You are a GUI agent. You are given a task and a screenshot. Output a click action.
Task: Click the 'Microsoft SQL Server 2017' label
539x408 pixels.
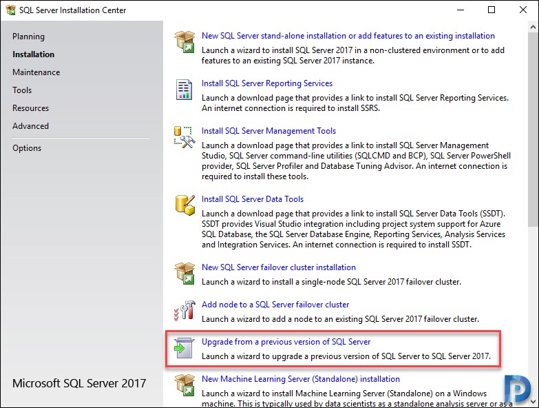click(79, 383)
